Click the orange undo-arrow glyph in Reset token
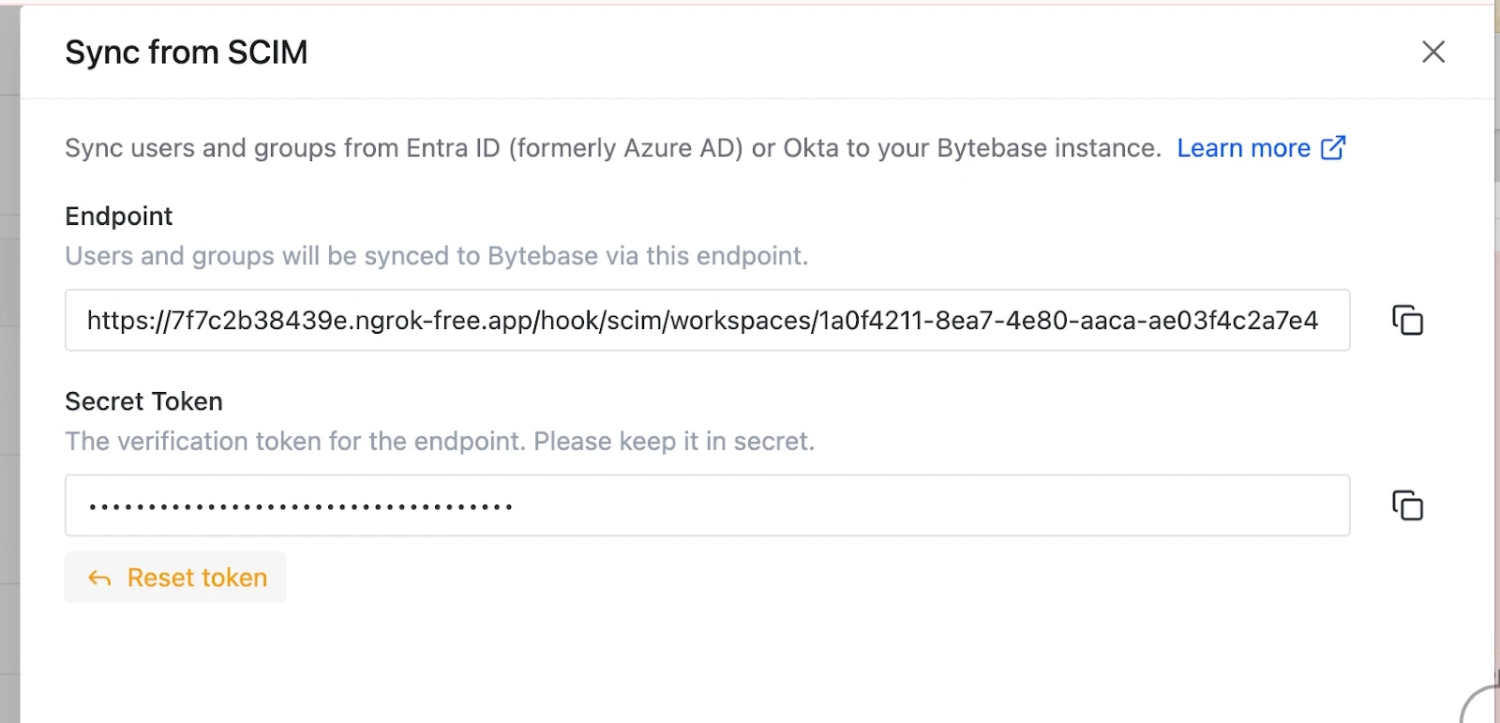 click(101, 578)
